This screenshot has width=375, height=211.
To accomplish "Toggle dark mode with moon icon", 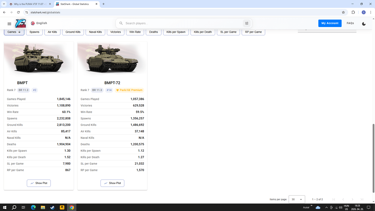I will 364,24.
